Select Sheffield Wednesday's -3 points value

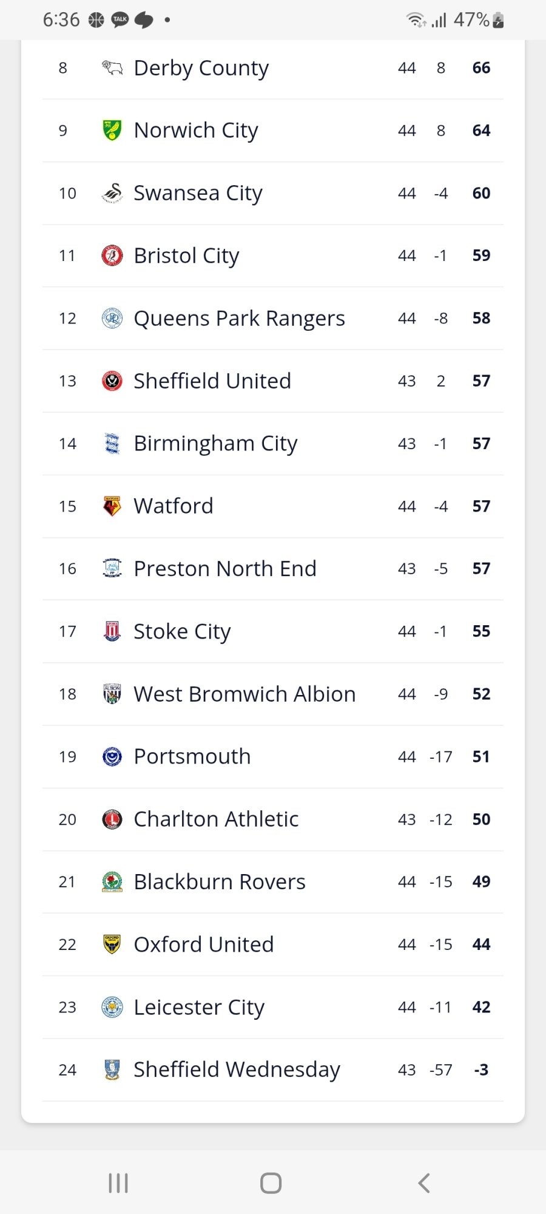point(481,1070)
